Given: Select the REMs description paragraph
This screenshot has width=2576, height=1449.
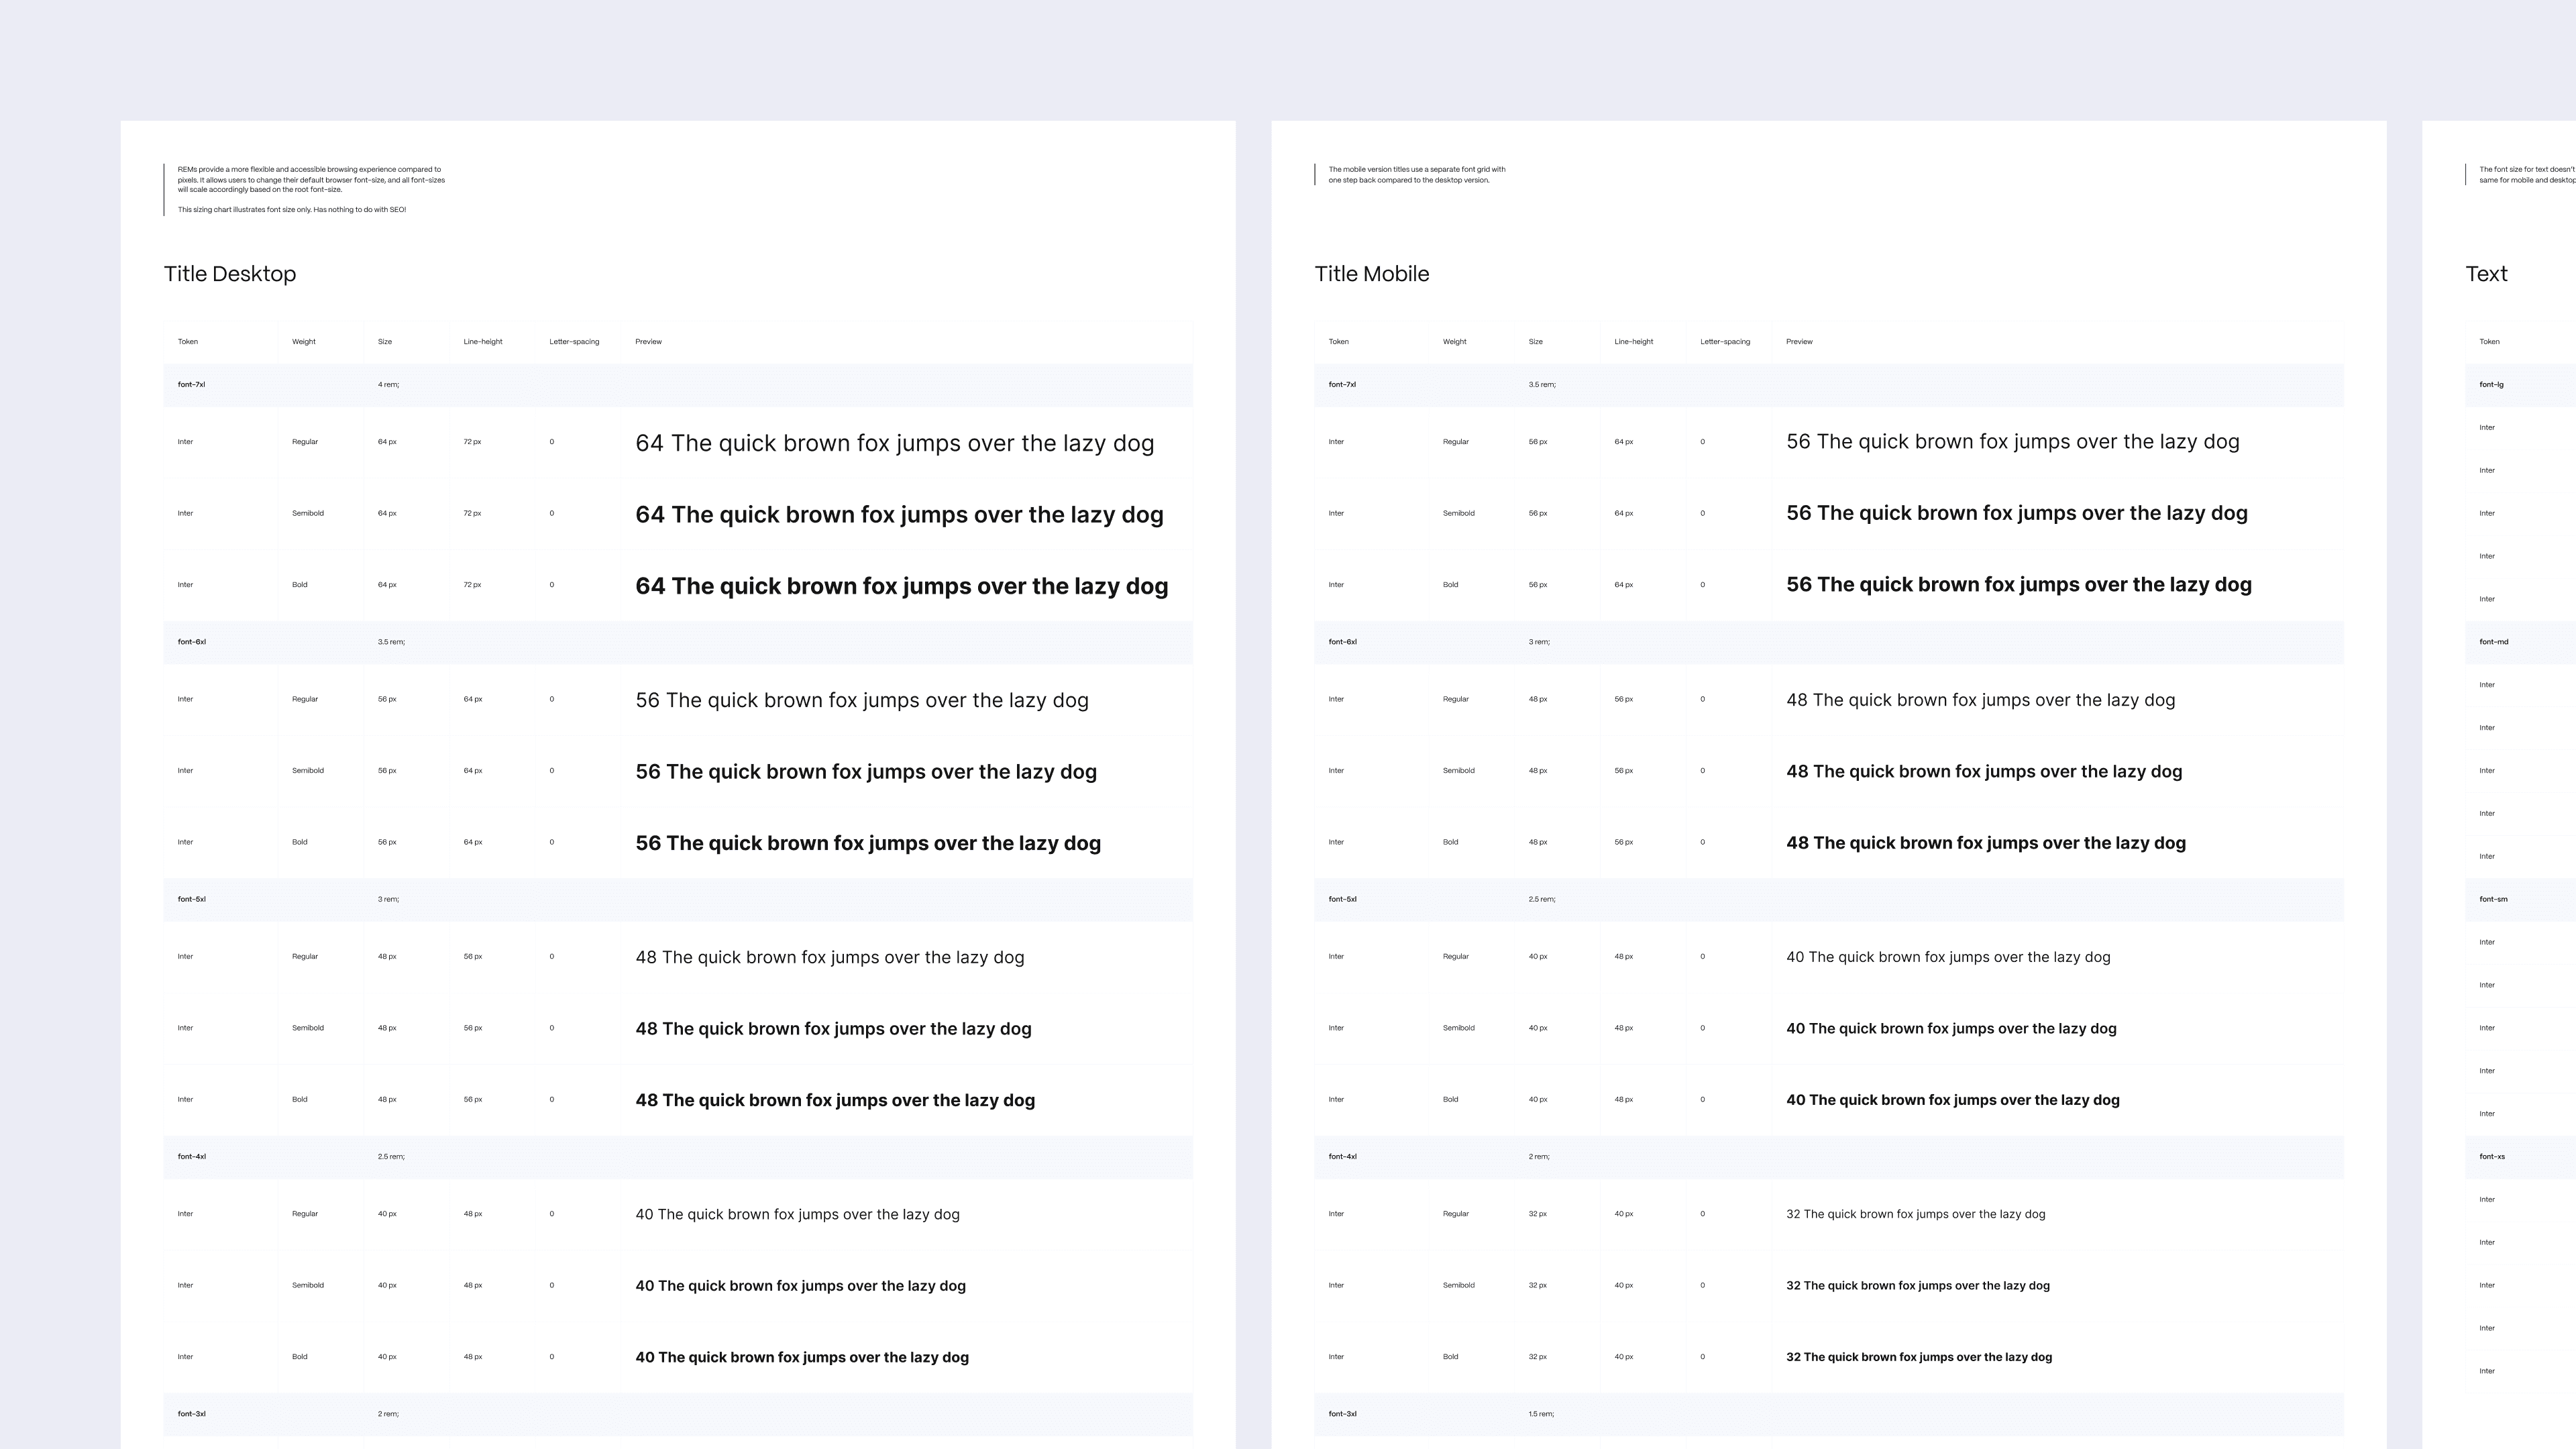Looking at the screenshot, I should pos(311,179).
